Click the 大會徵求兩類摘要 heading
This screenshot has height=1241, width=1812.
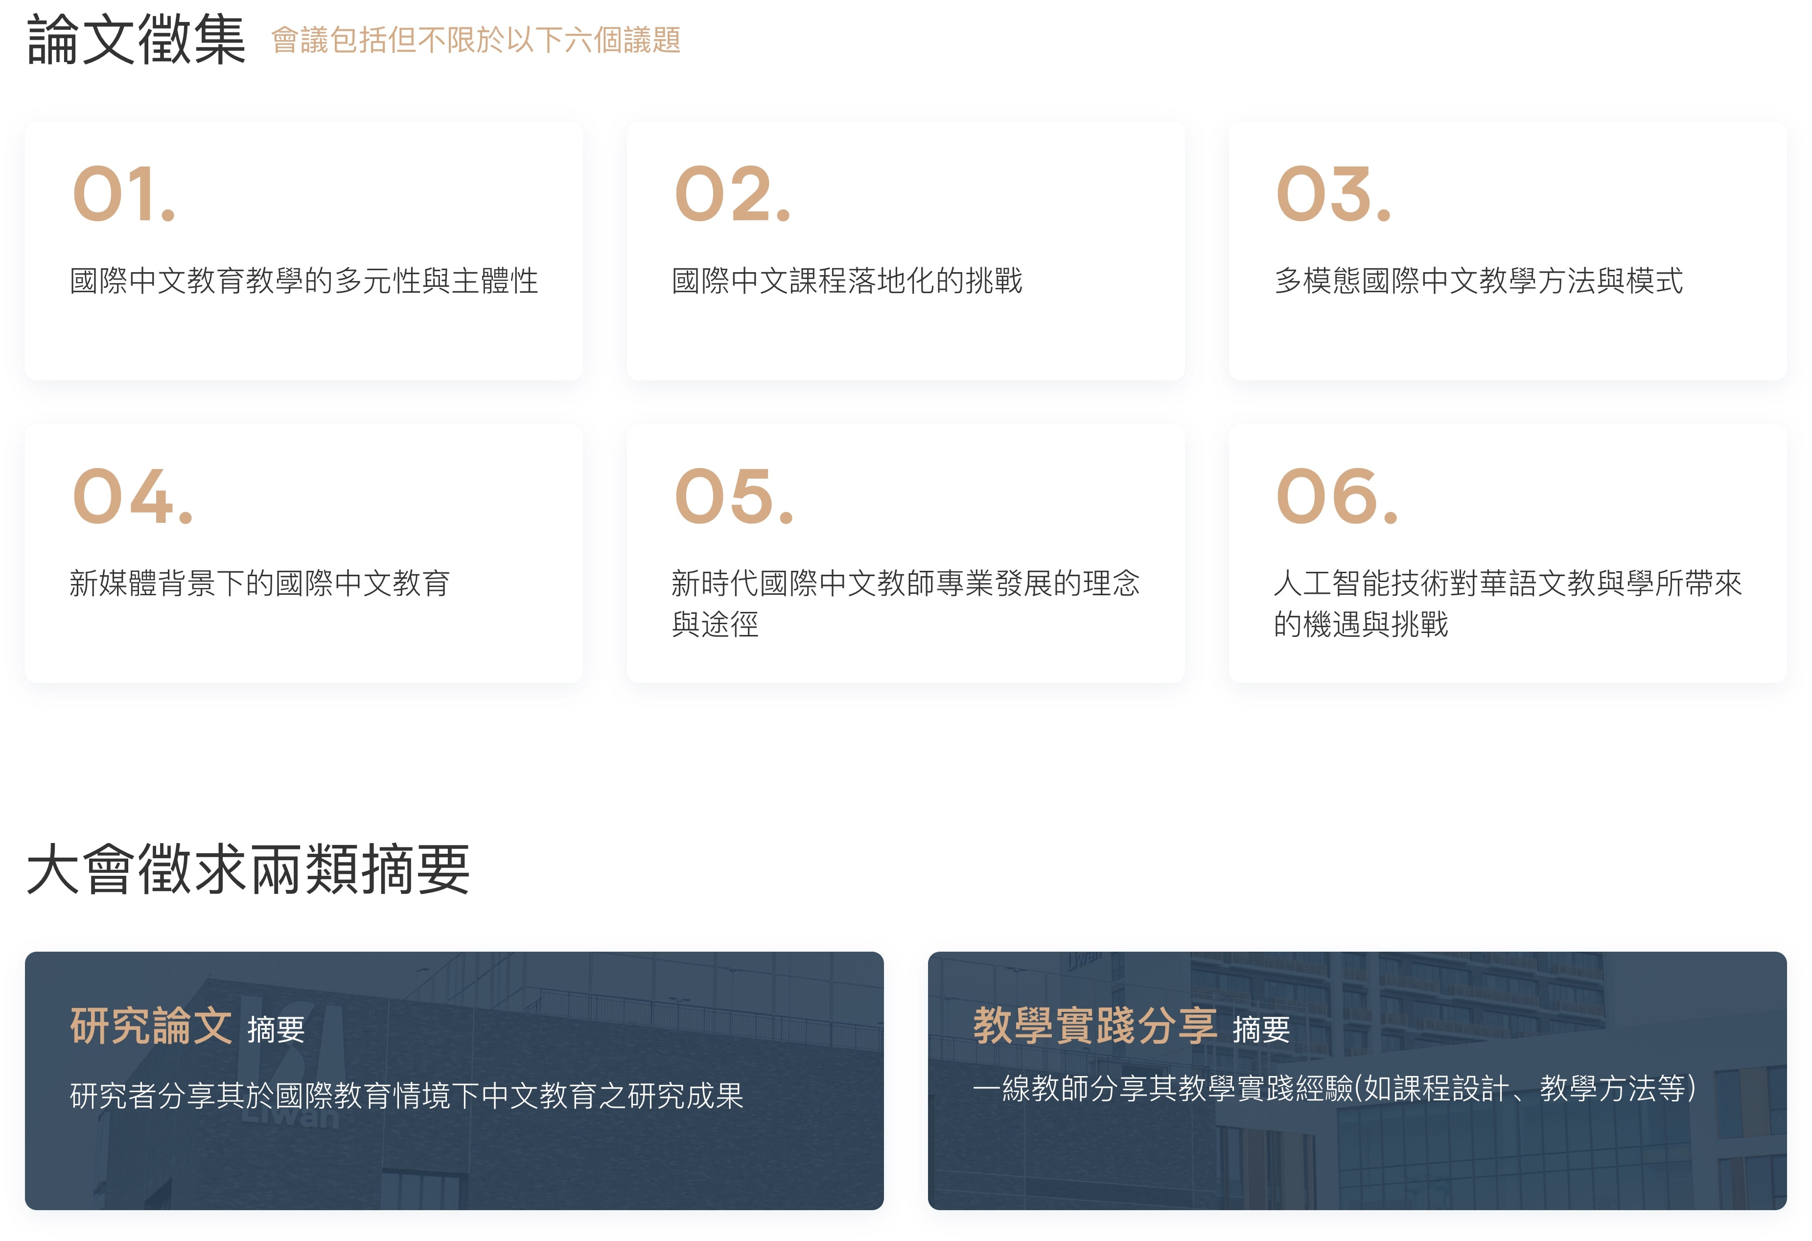[248, 869]
